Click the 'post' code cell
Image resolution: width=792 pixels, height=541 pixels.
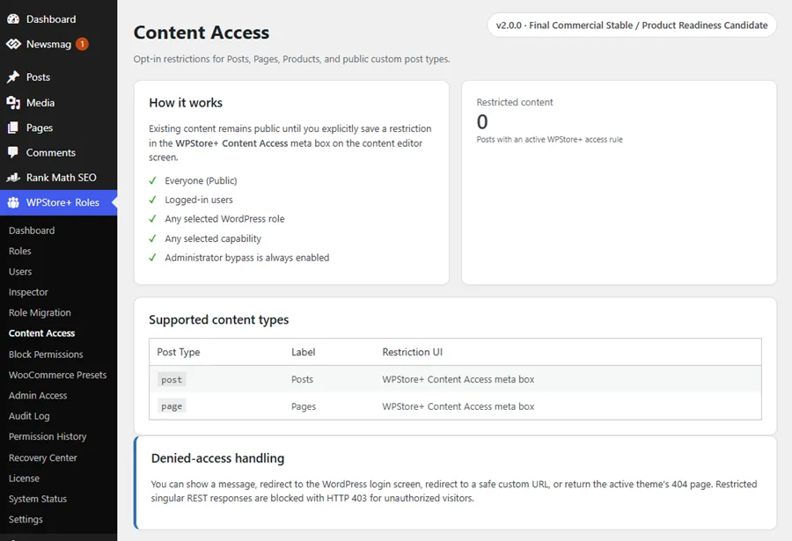[x=172, y=379]
